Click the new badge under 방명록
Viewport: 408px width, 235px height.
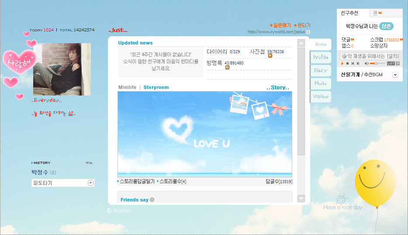click(227, 67)
